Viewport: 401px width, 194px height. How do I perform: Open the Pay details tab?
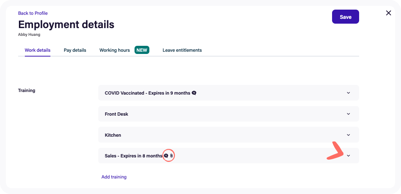click(75, 50)
